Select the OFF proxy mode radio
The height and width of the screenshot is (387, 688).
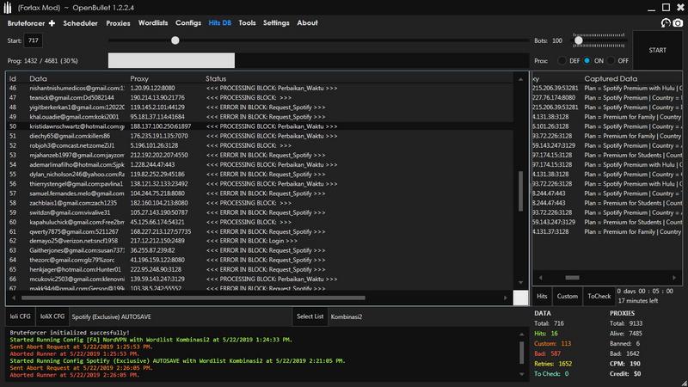pos(611,60)
